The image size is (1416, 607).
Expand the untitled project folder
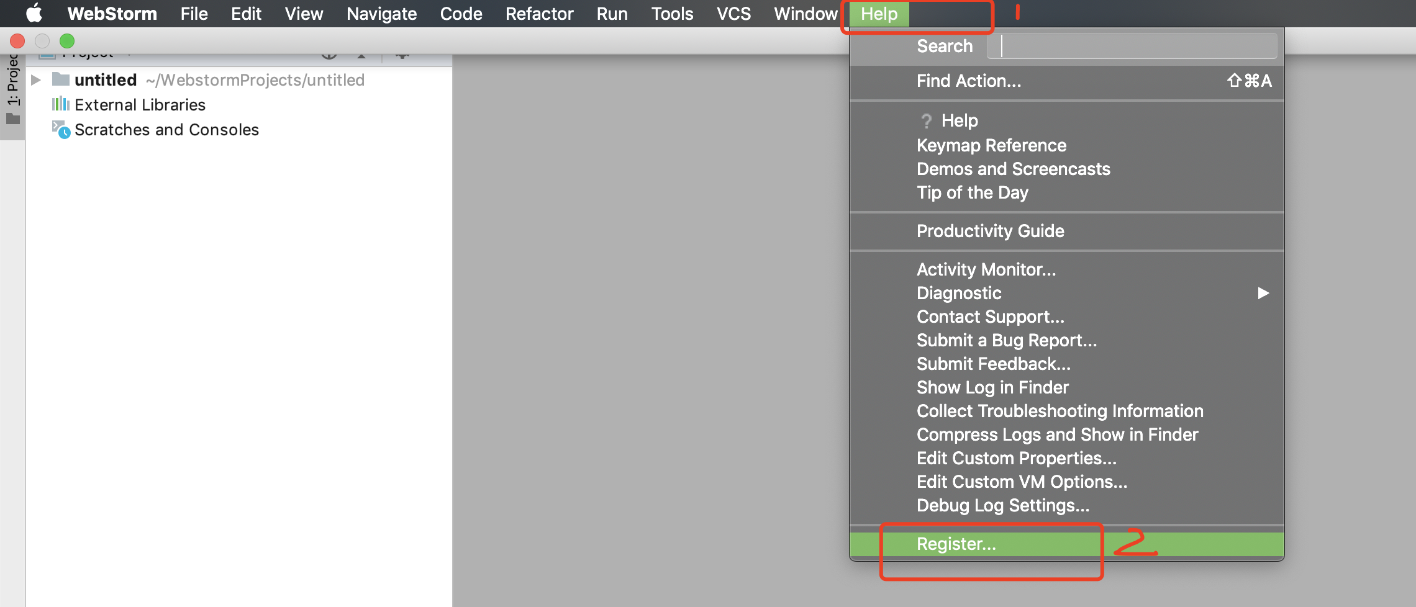tap(36, 79)
